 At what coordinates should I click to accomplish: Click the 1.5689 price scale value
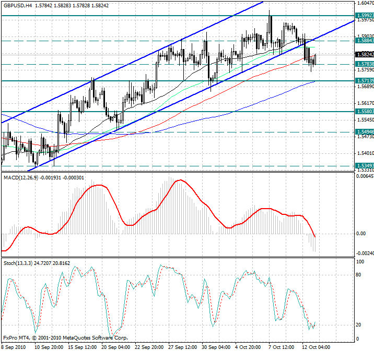click(366, 87)
